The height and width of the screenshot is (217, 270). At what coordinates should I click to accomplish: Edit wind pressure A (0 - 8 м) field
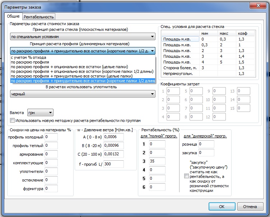pyautogui.click(x=113, y=137)
